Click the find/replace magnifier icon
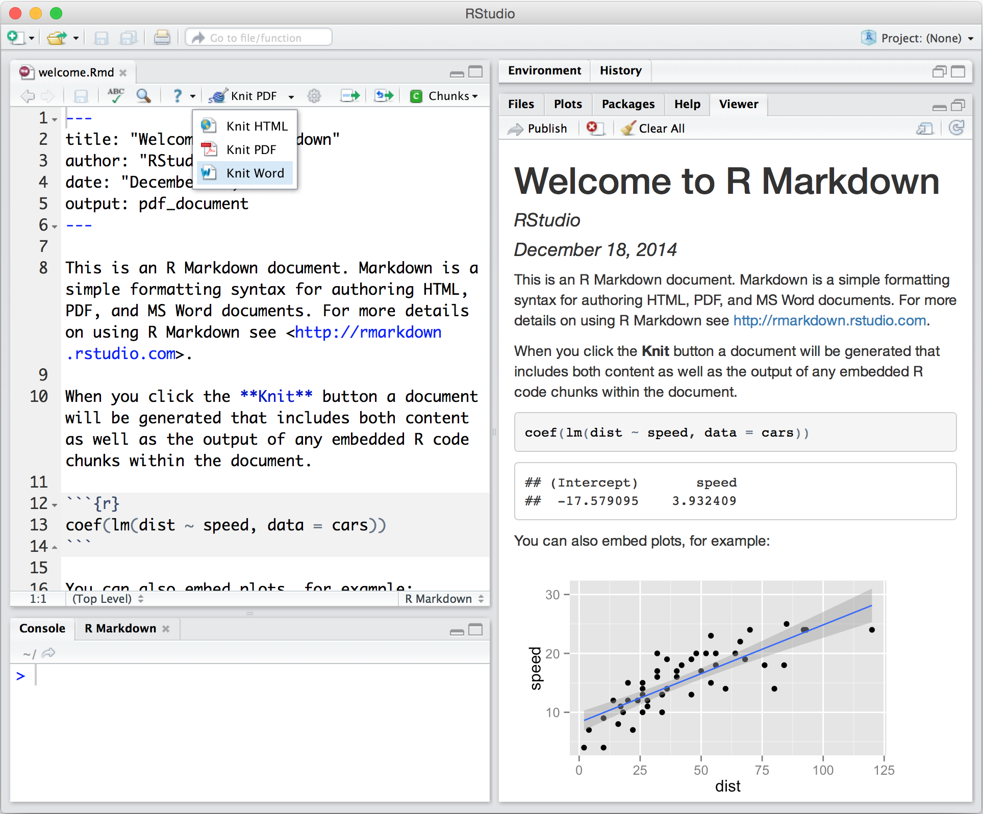The width and height of the screenshot is (983, 814). pos(143,95)
